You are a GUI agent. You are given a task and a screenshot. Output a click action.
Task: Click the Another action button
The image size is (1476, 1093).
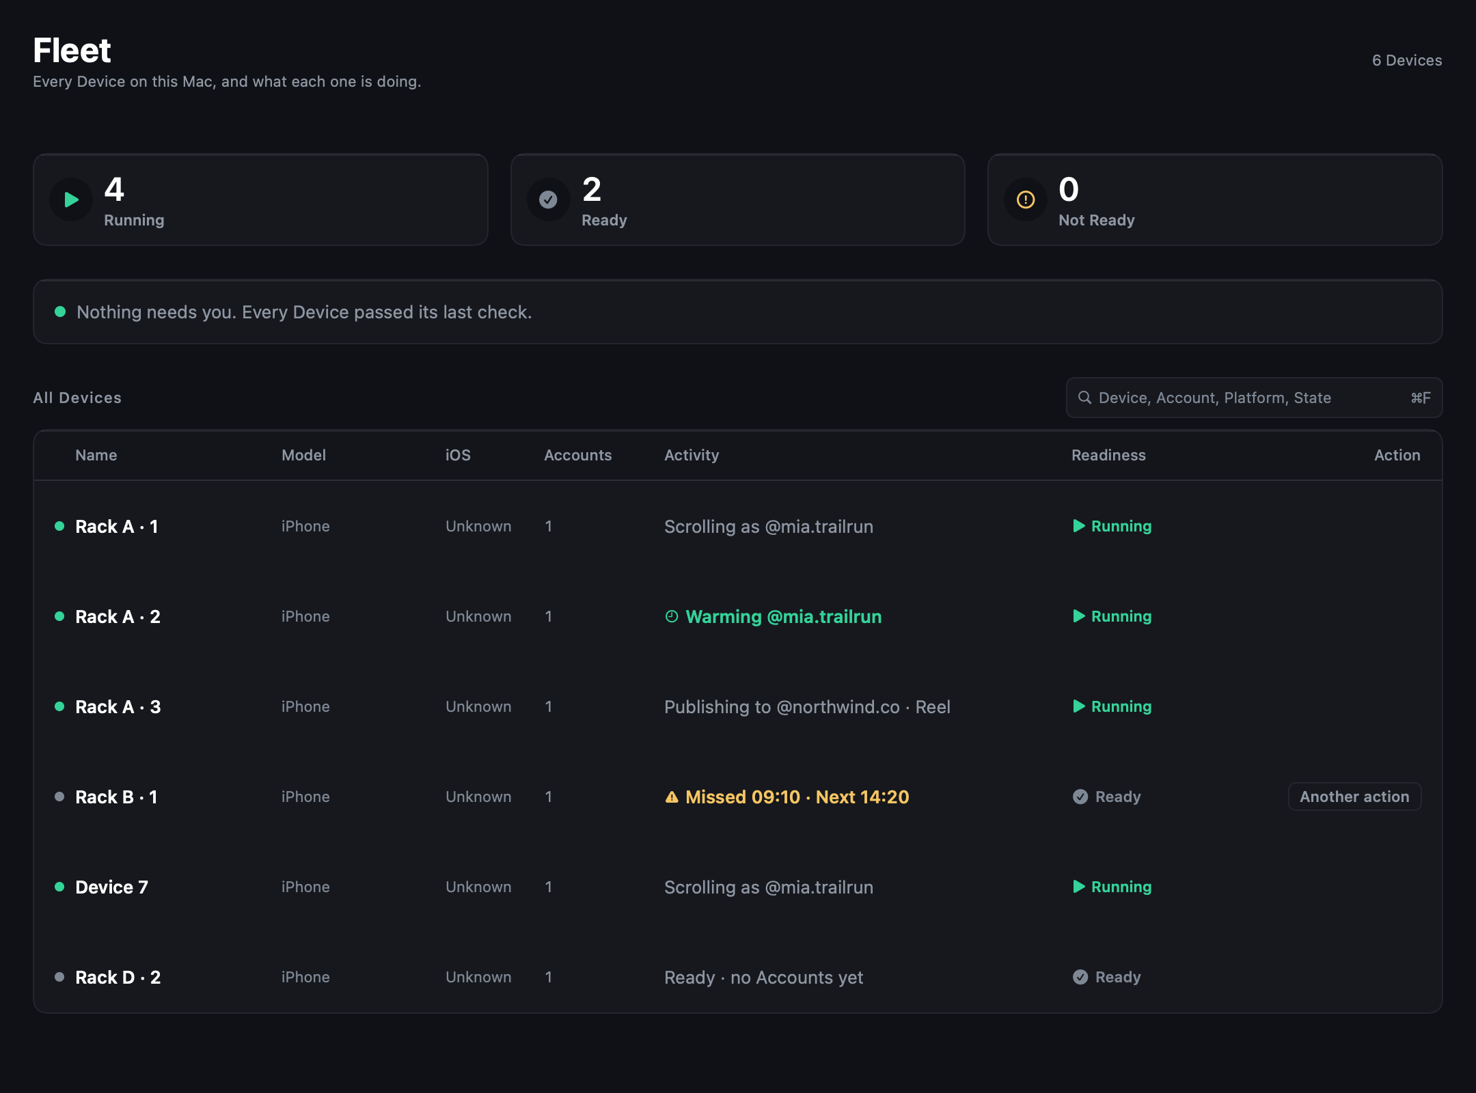click(1354, 797)
